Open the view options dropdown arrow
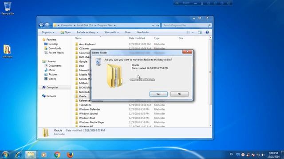 click(193, 32)
